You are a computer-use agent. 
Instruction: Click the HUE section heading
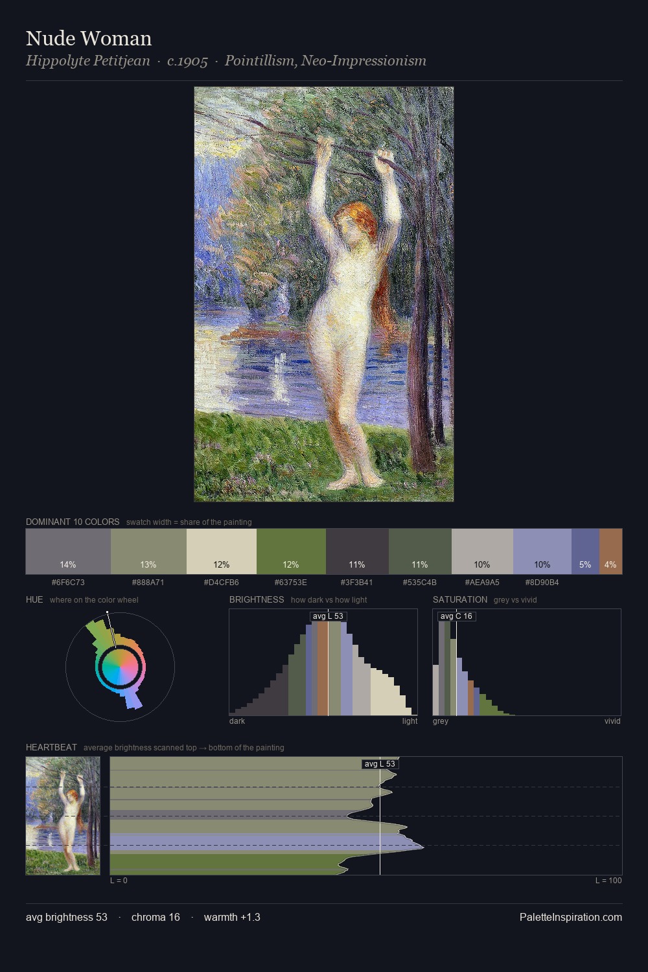34,599
